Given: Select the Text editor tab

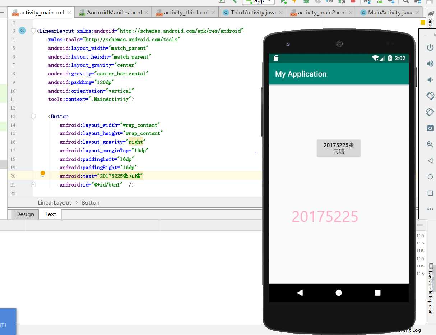Looking at the screenshot, I should tap(50, 214).
